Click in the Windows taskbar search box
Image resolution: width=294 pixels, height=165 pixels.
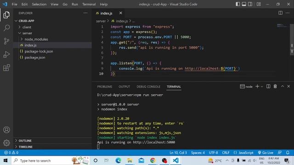[51, 160]
